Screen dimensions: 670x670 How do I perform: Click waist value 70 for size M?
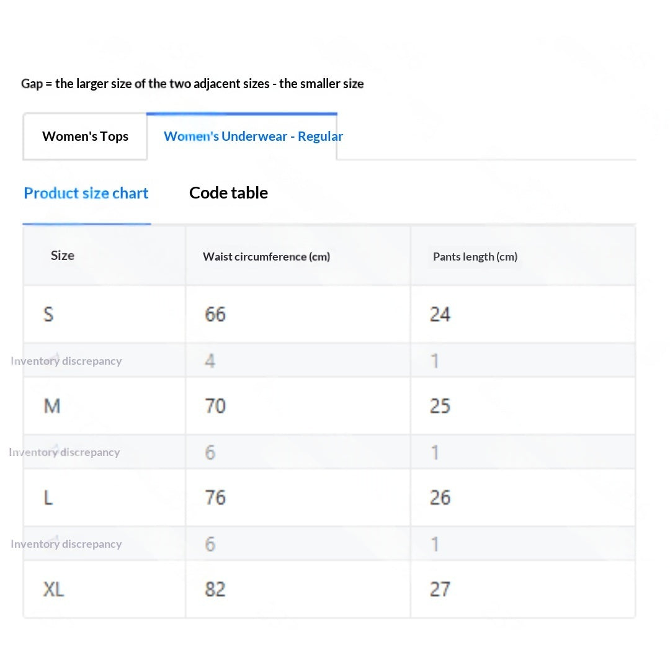coord(215,406)
